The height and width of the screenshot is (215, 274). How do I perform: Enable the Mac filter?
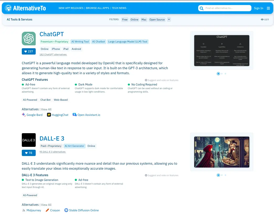click(144, 19)
